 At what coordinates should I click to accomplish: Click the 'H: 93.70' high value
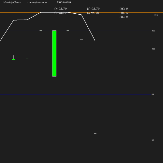coord(93,9)
